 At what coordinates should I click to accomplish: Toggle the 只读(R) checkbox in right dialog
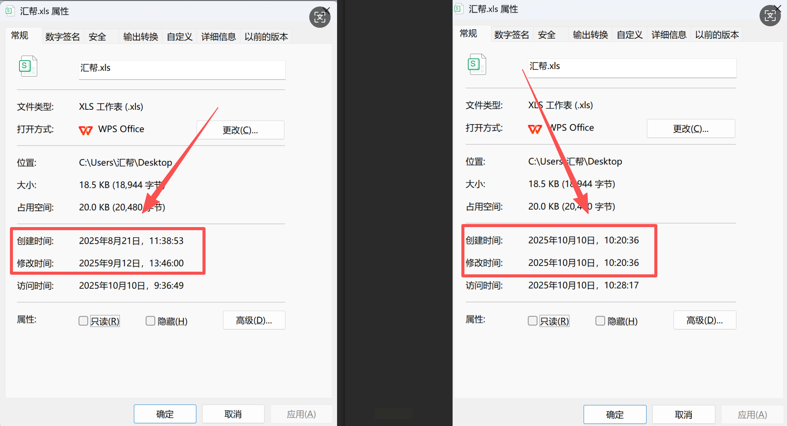tap(532, 321)
